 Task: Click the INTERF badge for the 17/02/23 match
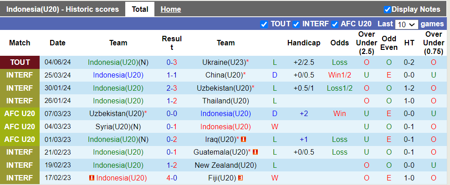coord(20,178)
